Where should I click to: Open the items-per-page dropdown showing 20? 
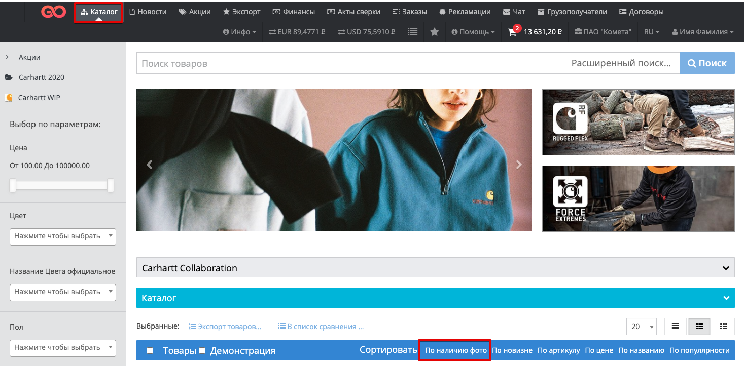click(x=642, y=327)
